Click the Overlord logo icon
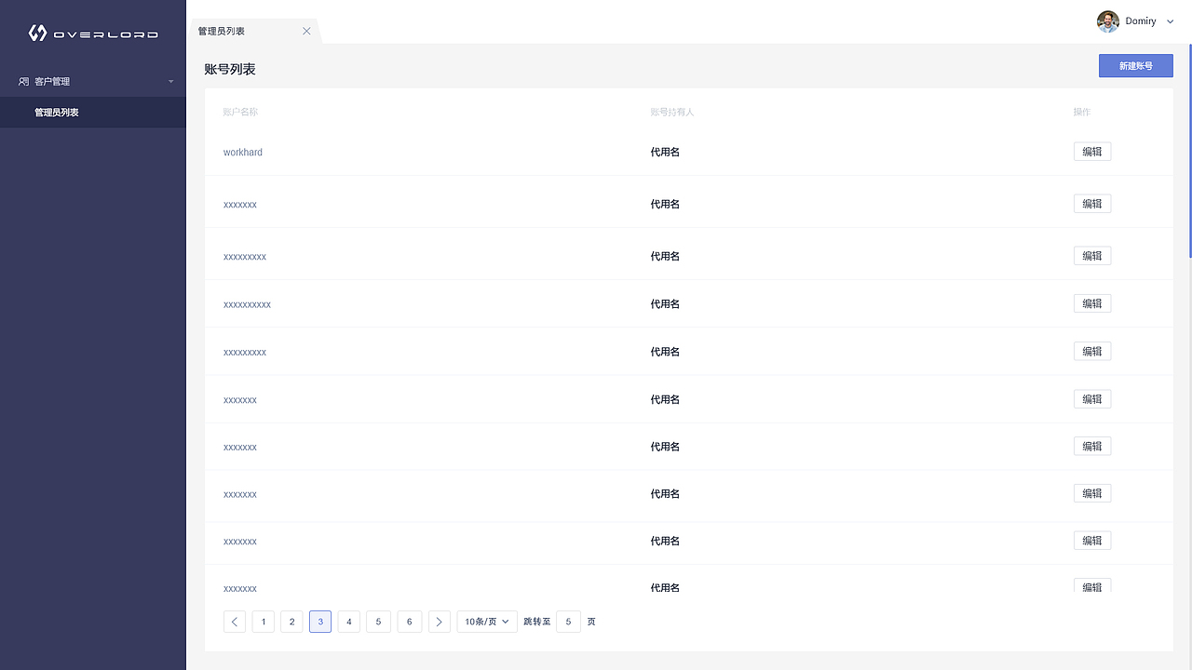This screenshot has width=1192, height=670. tap(37, 33)
